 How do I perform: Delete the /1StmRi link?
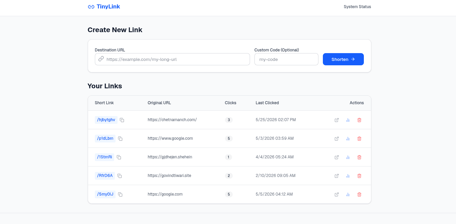pos(359,157)
